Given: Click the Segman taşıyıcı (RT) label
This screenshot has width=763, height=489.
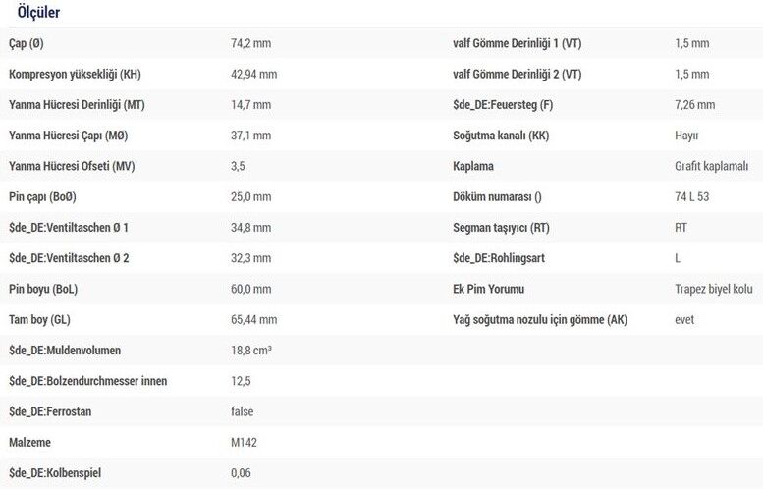Looking at the screenshot, I should point(501,228).
